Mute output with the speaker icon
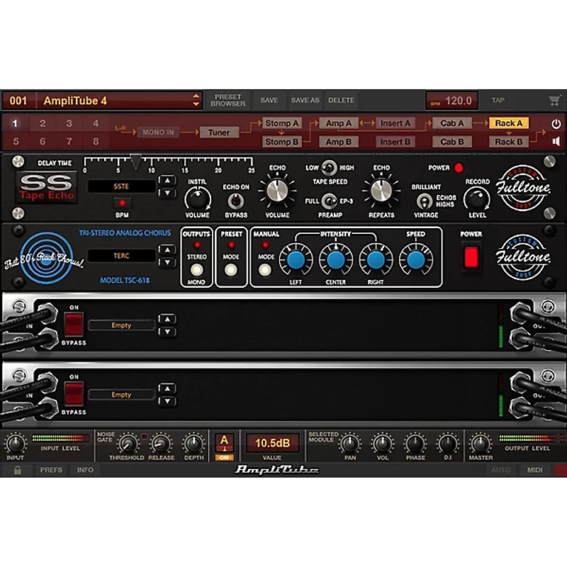567x567 pixels. click(x=556, y=141)
